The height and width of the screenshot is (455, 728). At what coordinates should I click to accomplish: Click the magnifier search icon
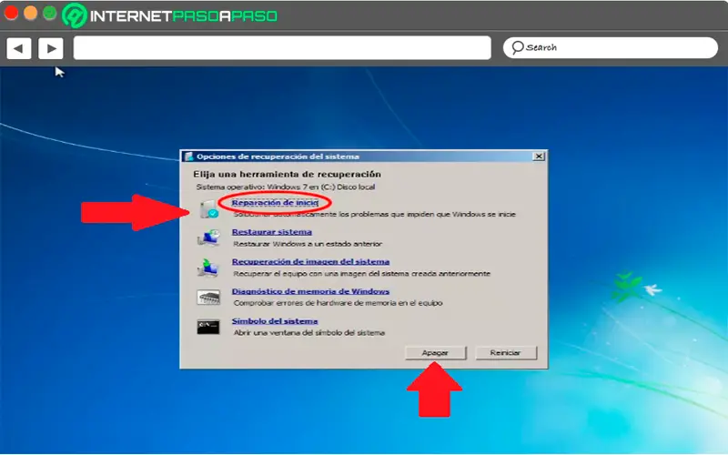click(517, 47)
